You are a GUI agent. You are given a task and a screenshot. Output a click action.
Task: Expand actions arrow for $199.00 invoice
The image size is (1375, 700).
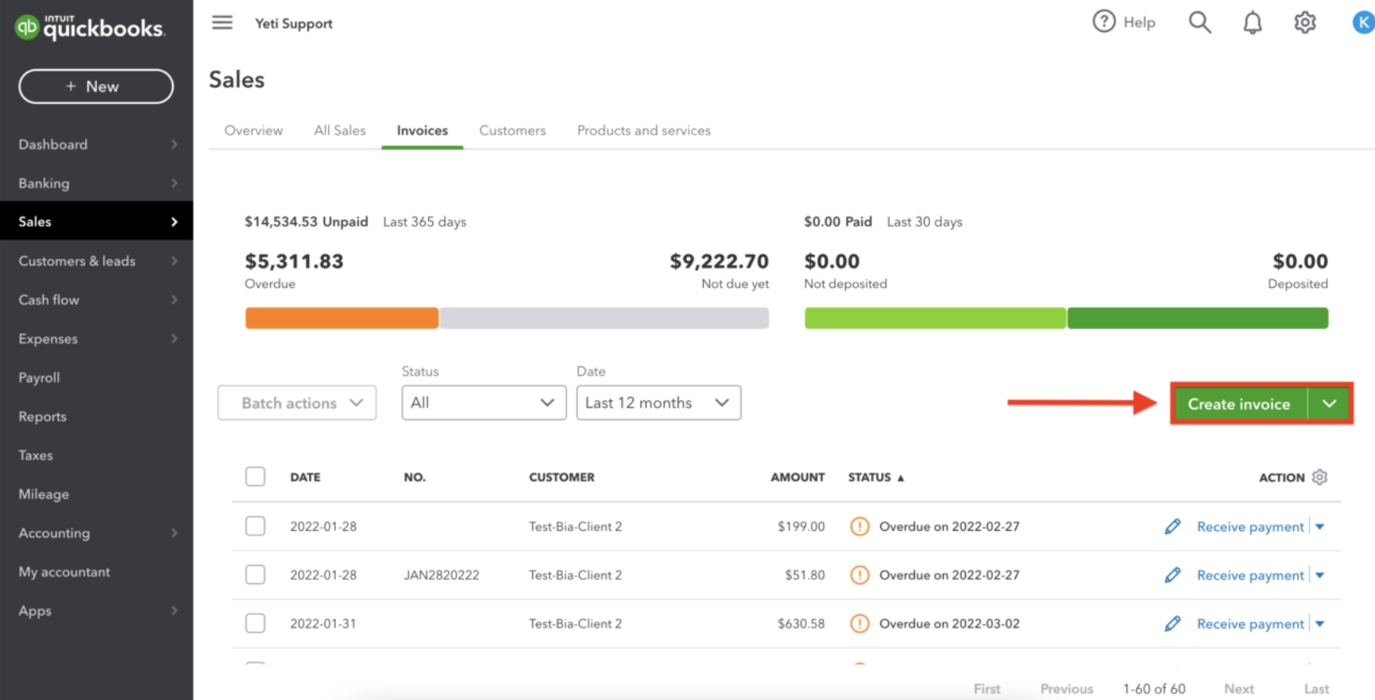click(1319, 527)
